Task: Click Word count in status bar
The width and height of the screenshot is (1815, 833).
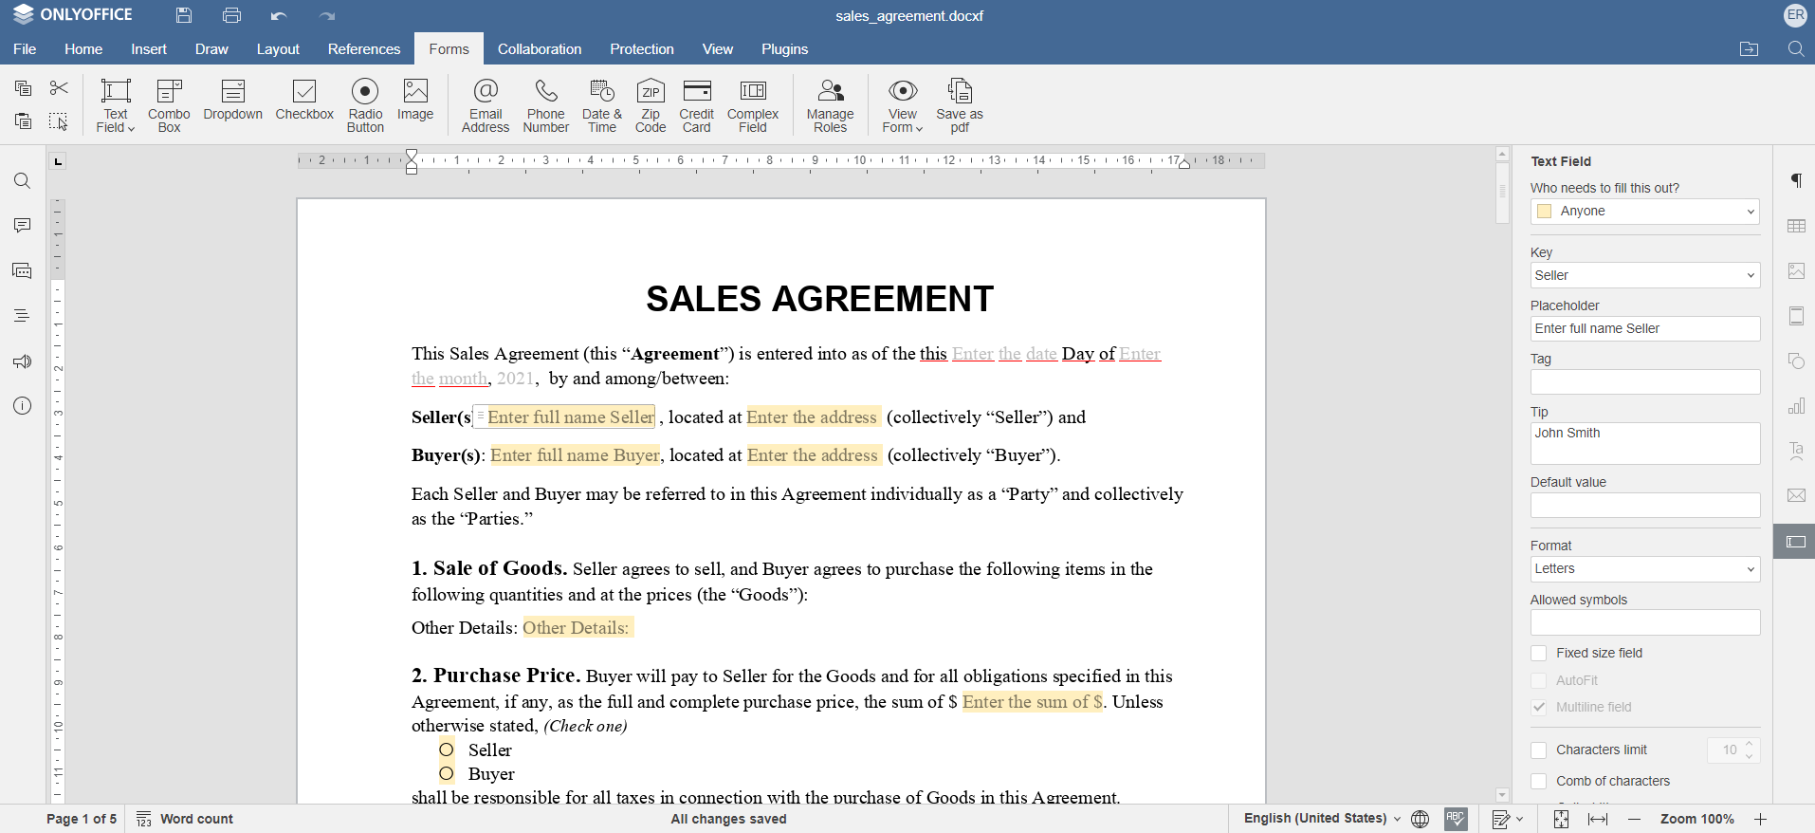Action: tap(185, 819)
